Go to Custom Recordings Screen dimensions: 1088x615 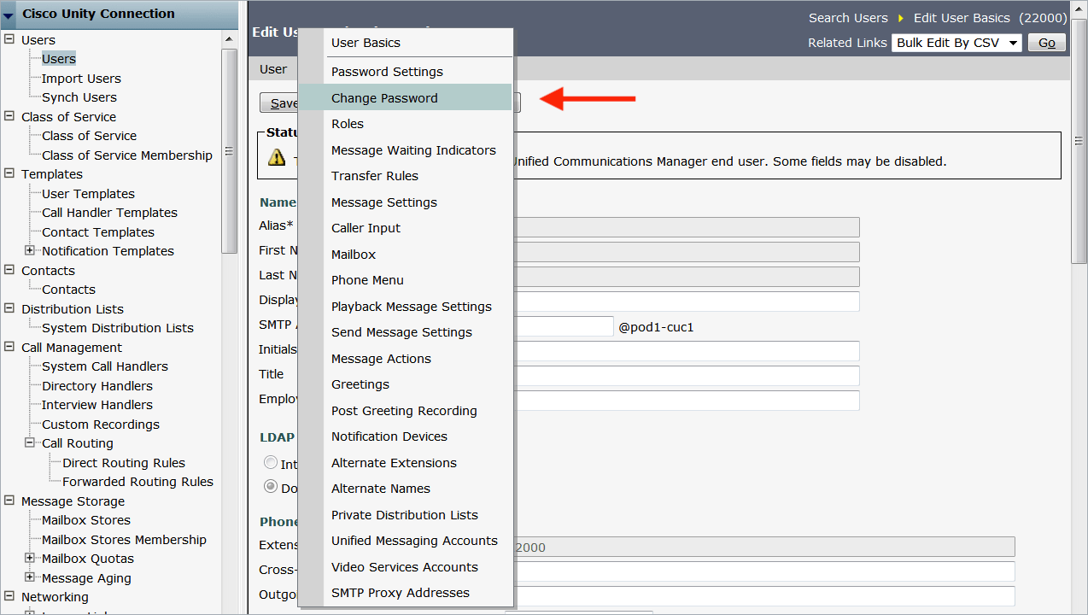pyautogui.click(x=101, y=424)
